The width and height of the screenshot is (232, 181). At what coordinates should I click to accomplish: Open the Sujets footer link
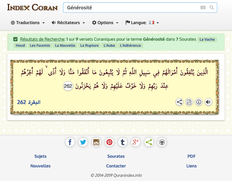(x=40, y=156)
